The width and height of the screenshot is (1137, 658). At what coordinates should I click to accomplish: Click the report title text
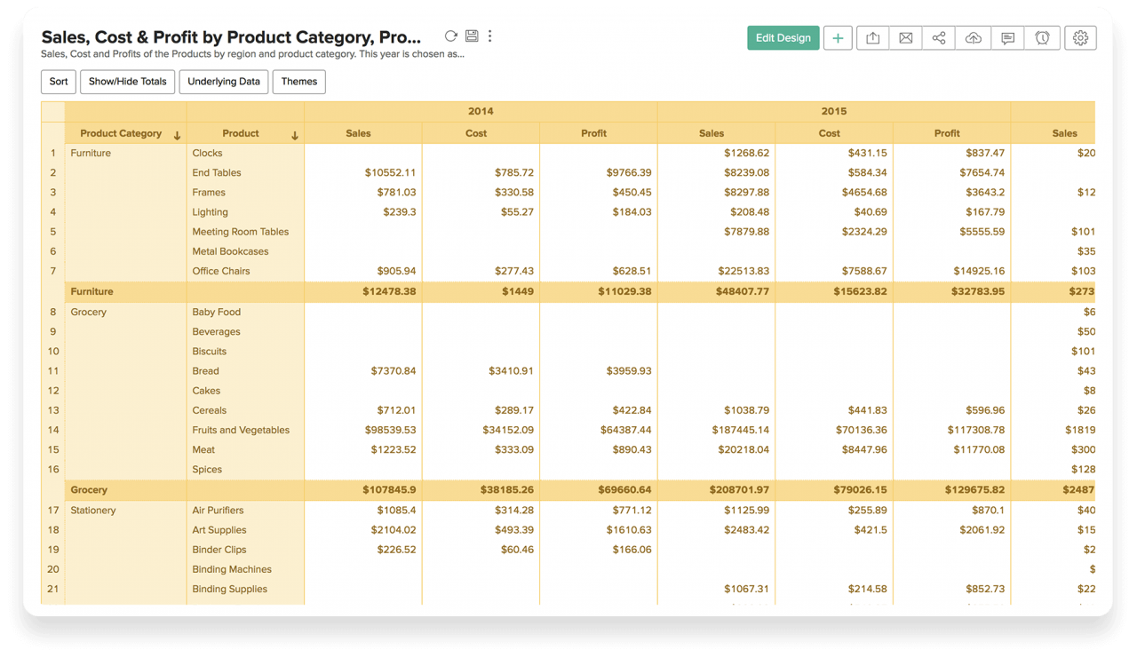click(x=229, y=37)
